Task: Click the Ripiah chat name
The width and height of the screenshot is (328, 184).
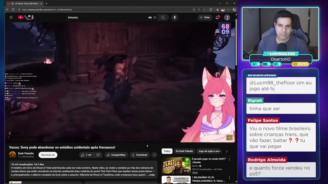Action: point(255,100)
